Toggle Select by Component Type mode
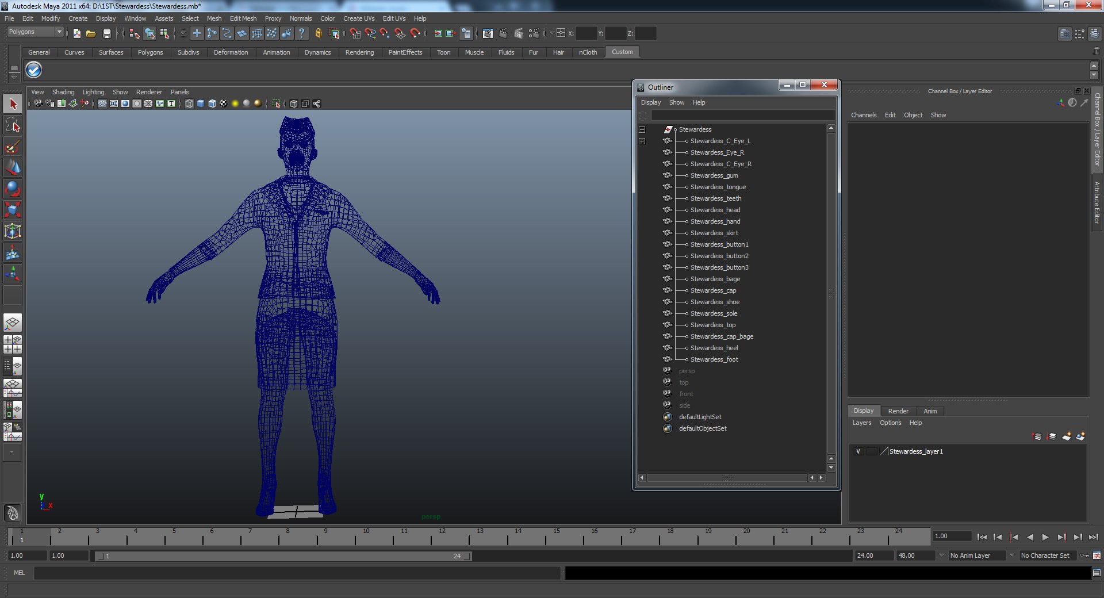Screen dimensions: 1104x598 point(164,33)
